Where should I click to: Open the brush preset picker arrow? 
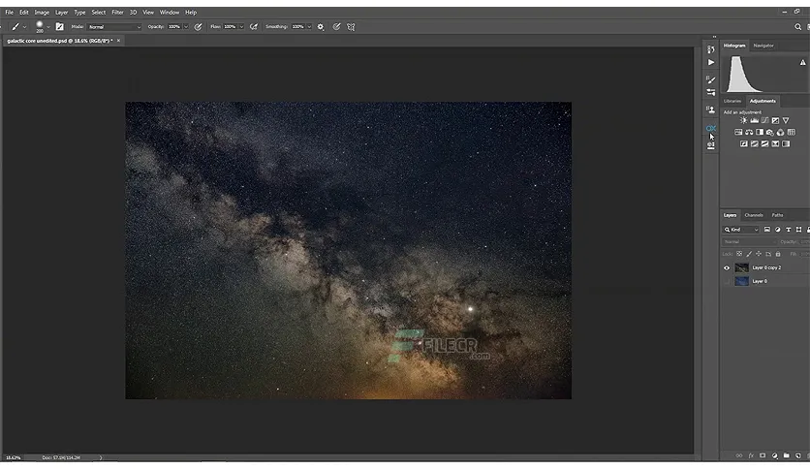pyautogui.click(x=48, y=27)
